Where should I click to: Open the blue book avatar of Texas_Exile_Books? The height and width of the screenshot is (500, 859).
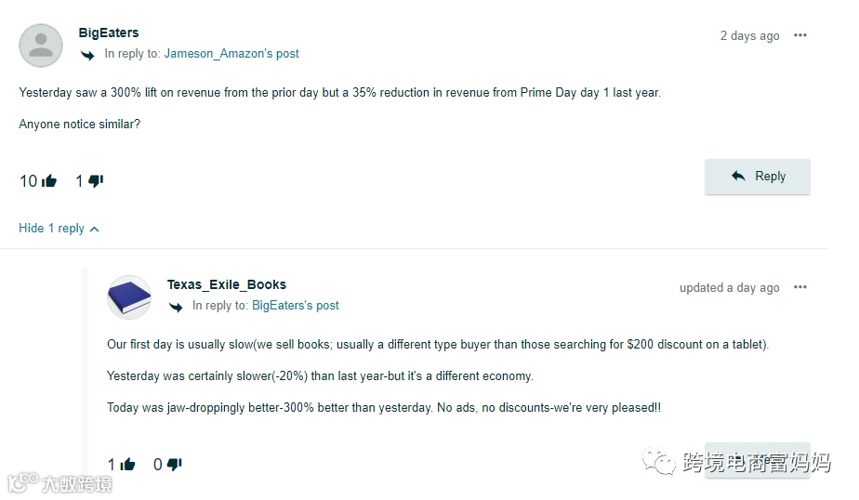click(x=129, y=297)
